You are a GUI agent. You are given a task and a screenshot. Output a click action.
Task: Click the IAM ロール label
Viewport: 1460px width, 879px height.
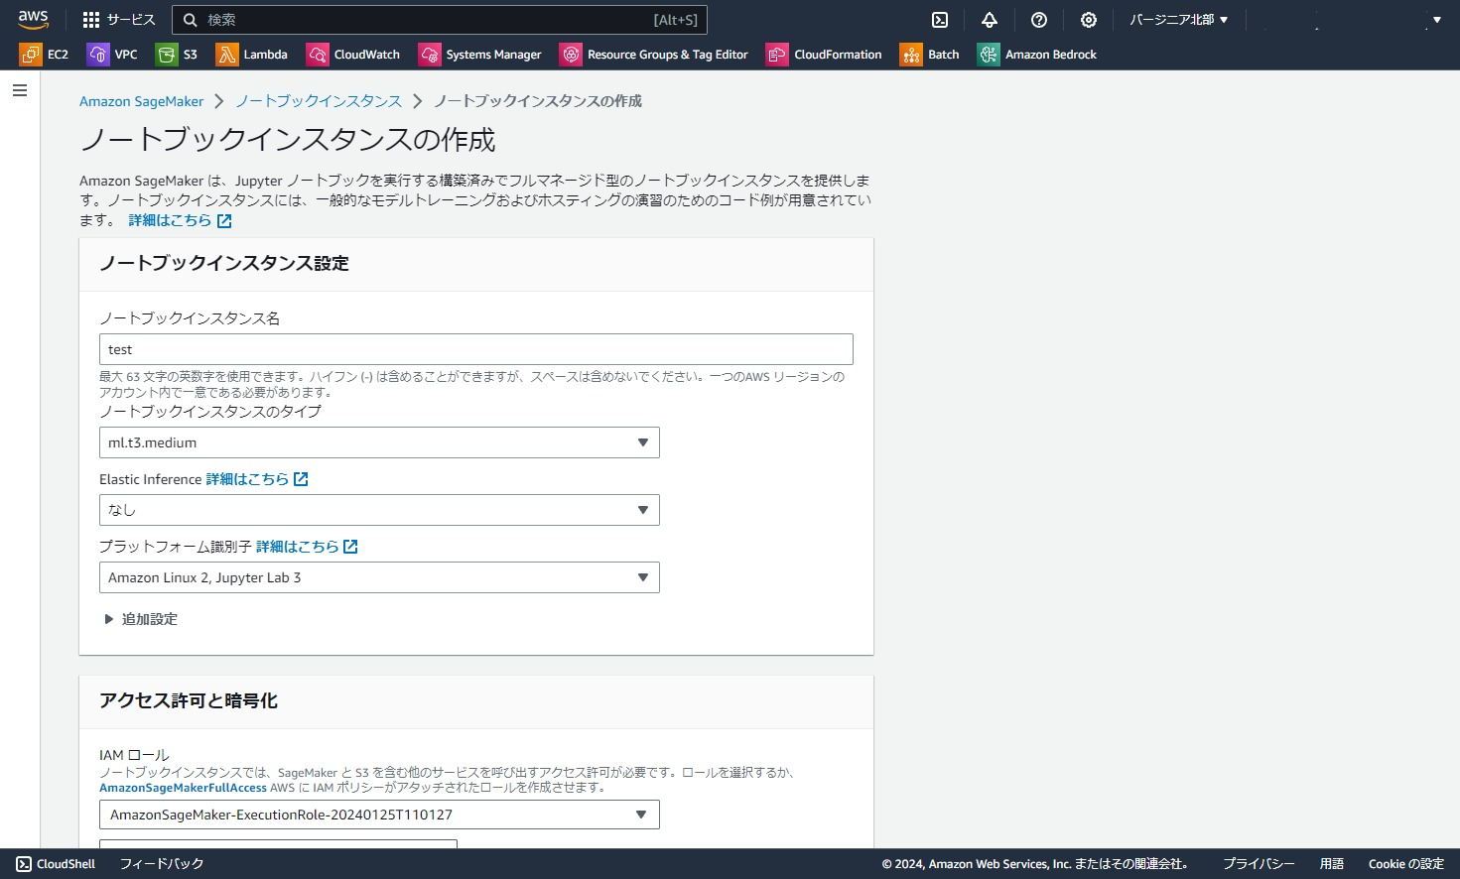tap(134, 755)
